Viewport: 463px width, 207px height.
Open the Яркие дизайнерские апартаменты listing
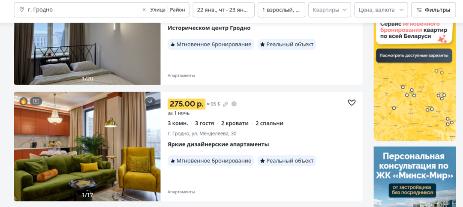[218, 145]
